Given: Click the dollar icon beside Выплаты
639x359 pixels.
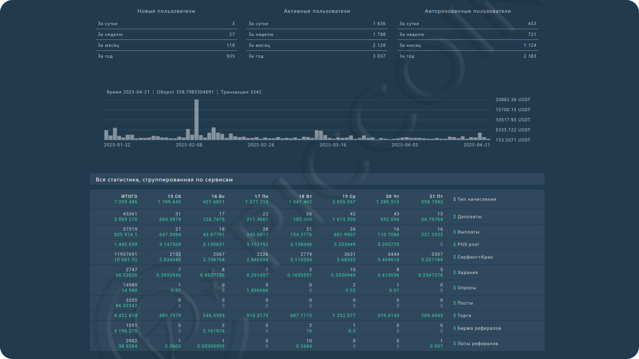Looking at the screenshot, I should [x=454, y=232].
